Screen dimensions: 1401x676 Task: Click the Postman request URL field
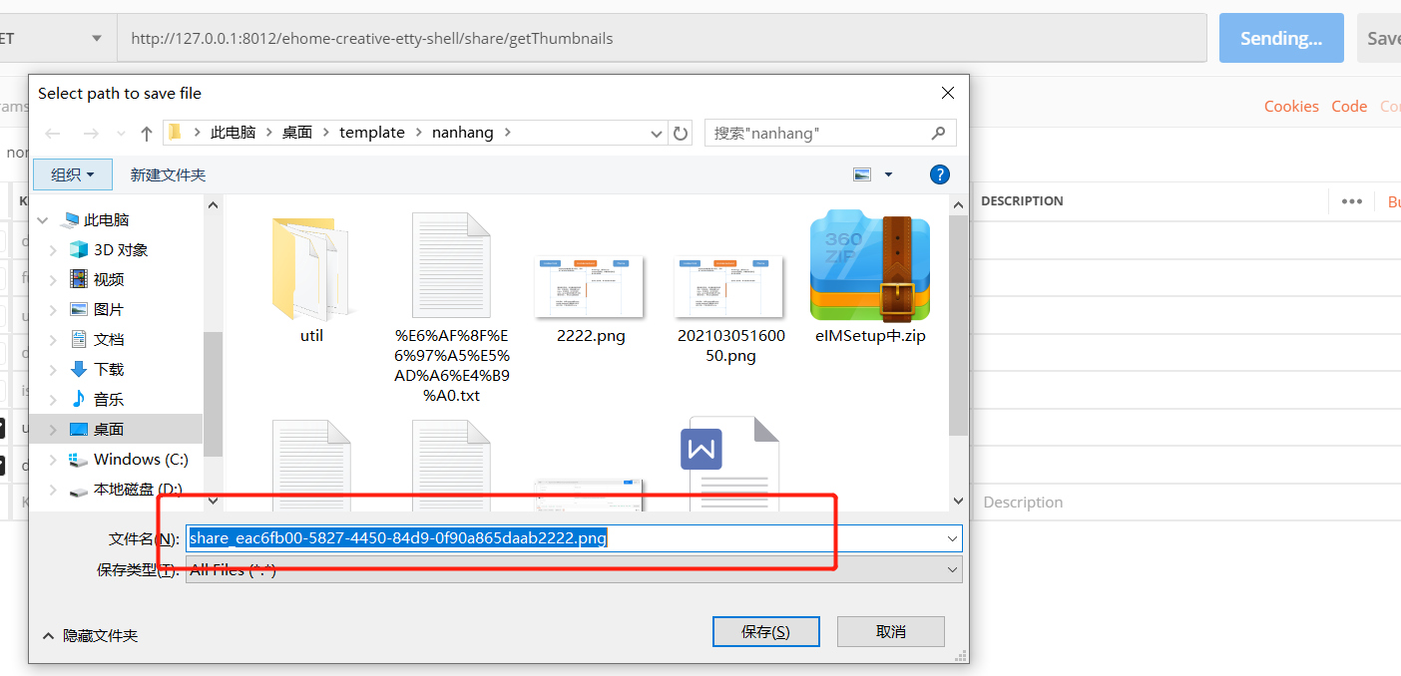coord(662,39)
